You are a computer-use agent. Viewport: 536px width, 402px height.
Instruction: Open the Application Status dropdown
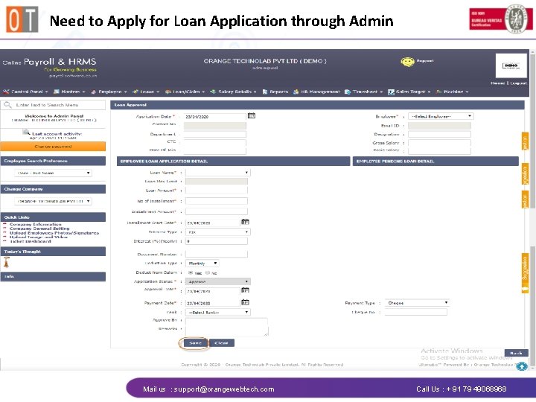click(217, 281)
